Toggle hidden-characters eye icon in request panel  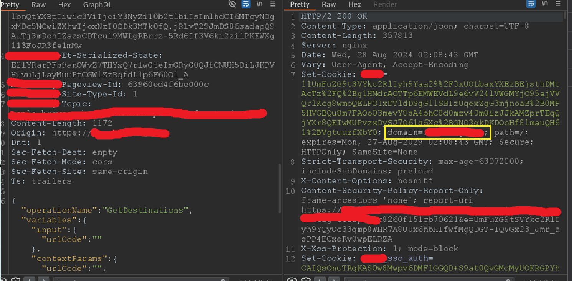pyautogui.click(x=232, y=4)
